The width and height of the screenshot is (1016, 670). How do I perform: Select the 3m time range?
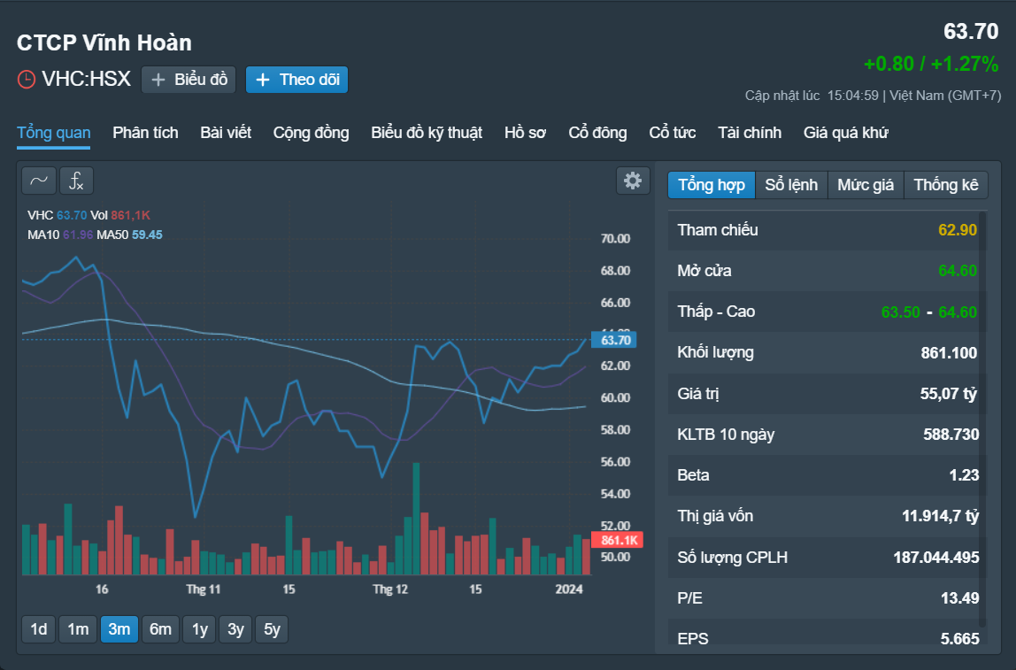[119, 629]
